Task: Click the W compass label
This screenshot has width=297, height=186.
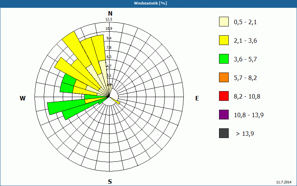Action: pyautogui.click(x=23, y=98)
